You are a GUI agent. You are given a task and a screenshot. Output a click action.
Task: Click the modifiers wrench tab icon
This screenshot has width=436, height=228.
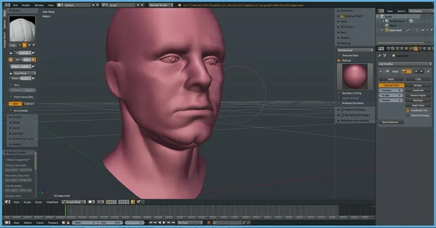point(415,49)
